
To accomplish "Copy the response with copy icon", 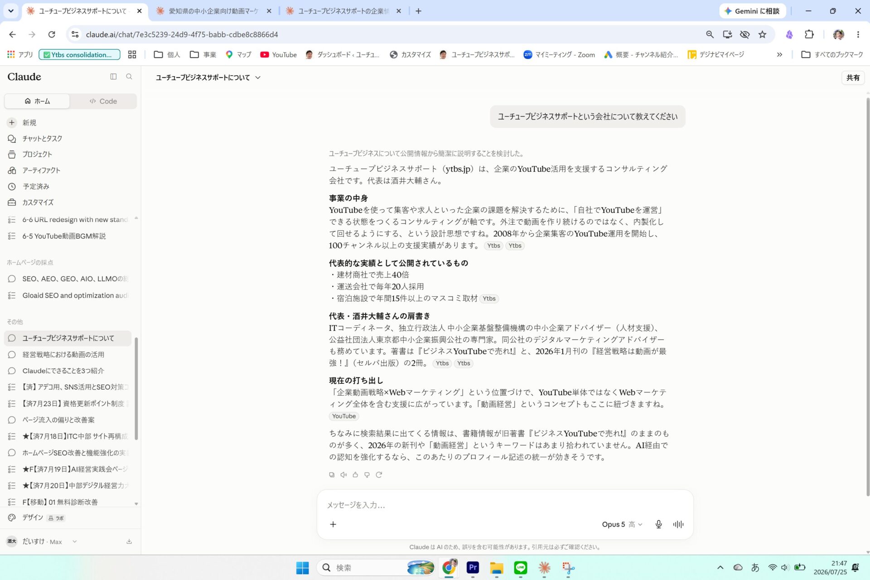I will [x=332, y=475].
